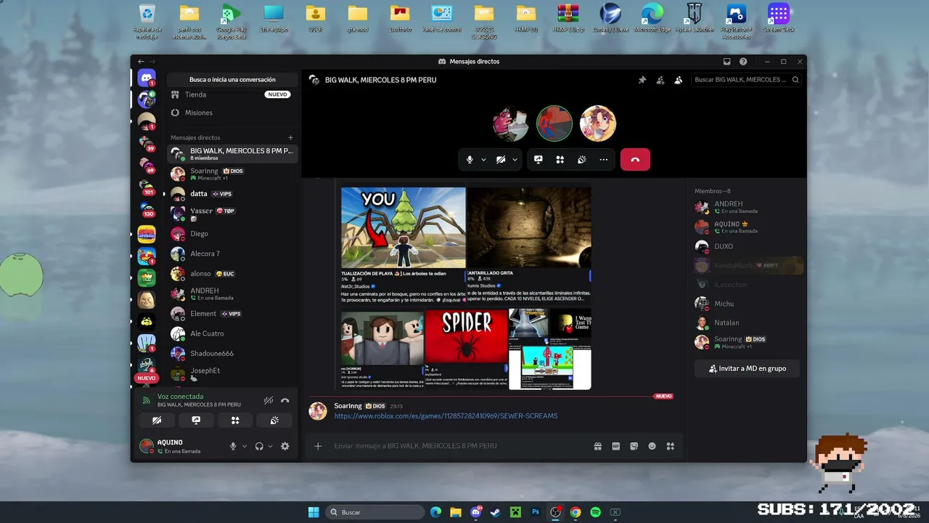Select member Michu in members list
The height and width of the screenshot is (523, 929).
(747, 304)
